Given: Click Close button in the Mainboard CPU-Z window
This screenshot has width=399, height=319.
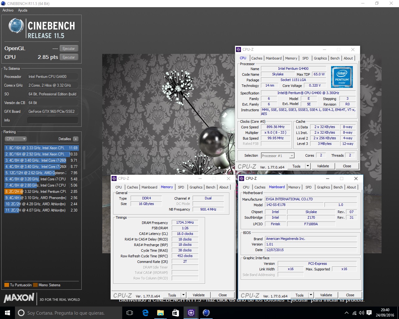Looking at the screenshot, I should tap(350, 295).
